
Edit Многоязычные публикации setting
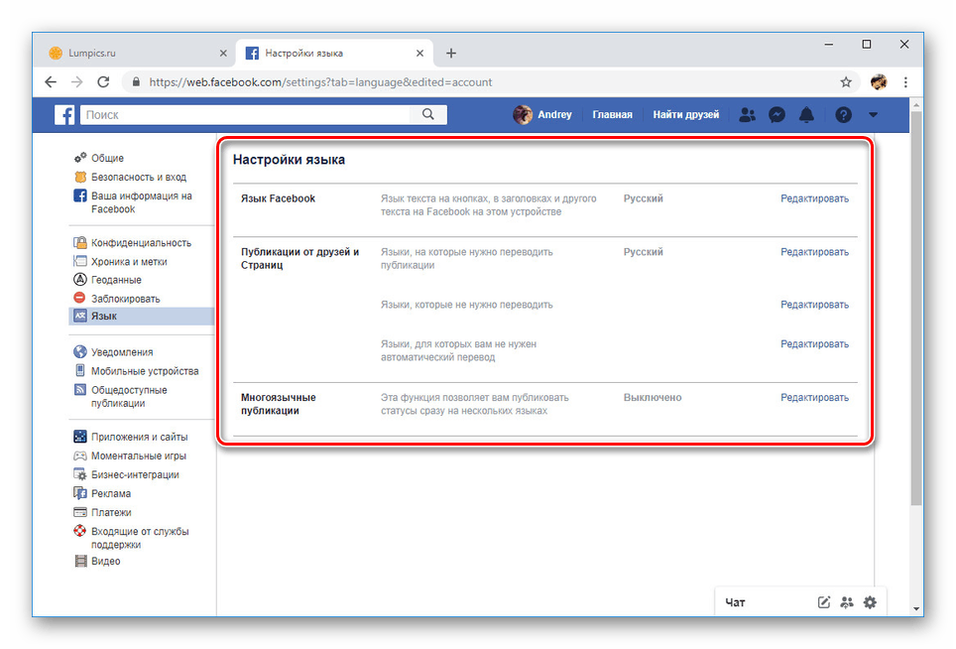point(814,398)
